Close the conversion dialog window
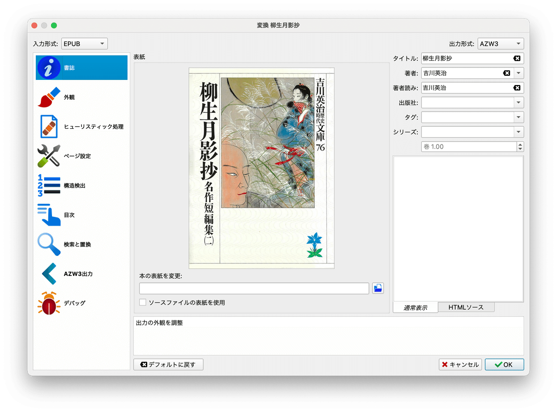This screenshot has width=557, height=412. 35,25
